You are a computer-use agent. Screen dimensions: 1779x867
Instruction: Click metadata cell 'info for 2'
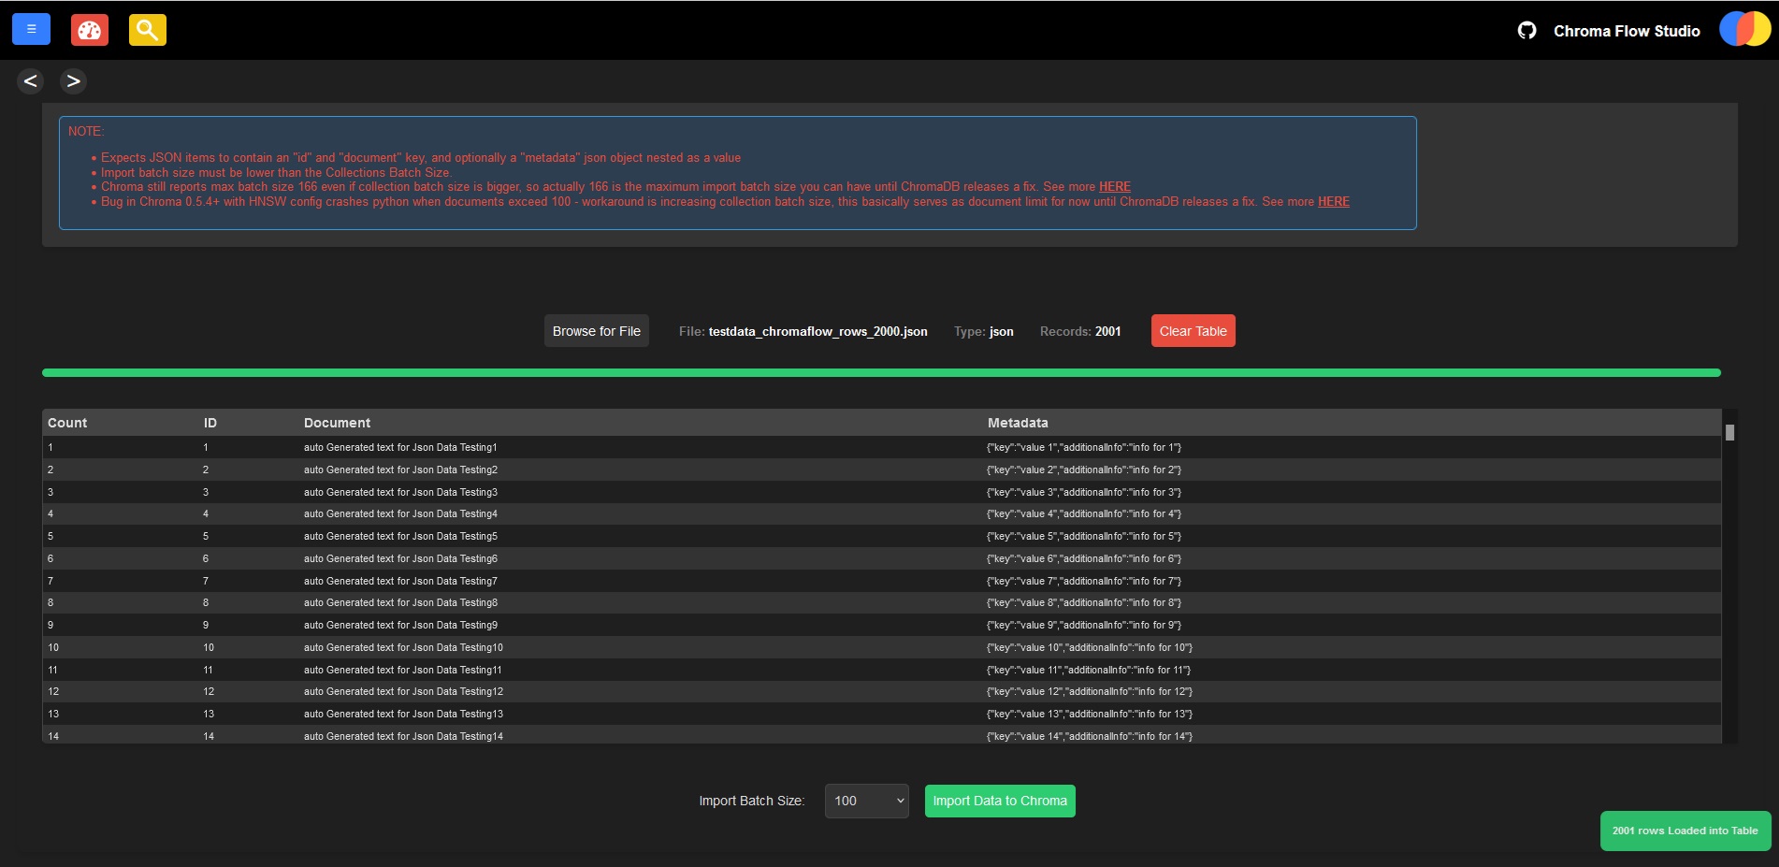[1084, 470]
